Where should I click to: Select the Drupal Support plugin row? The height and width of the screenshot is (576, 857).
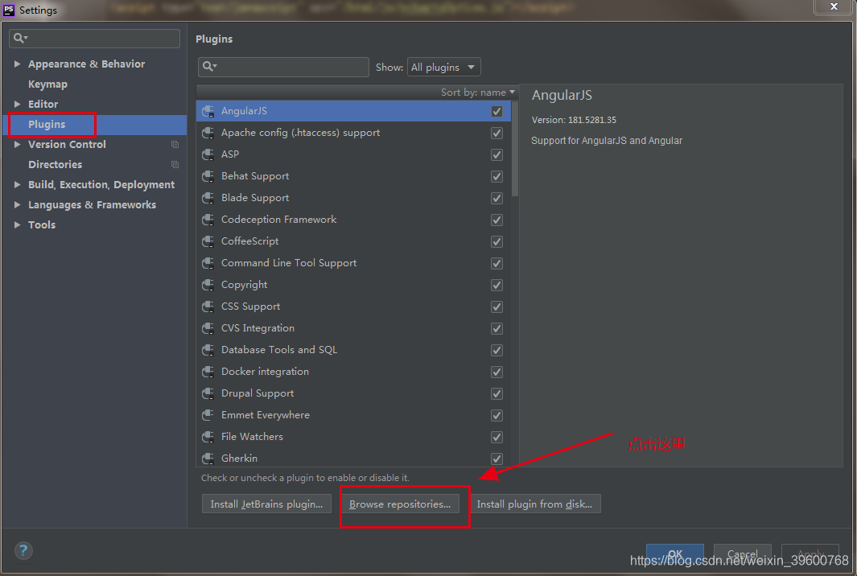point(353,393)
